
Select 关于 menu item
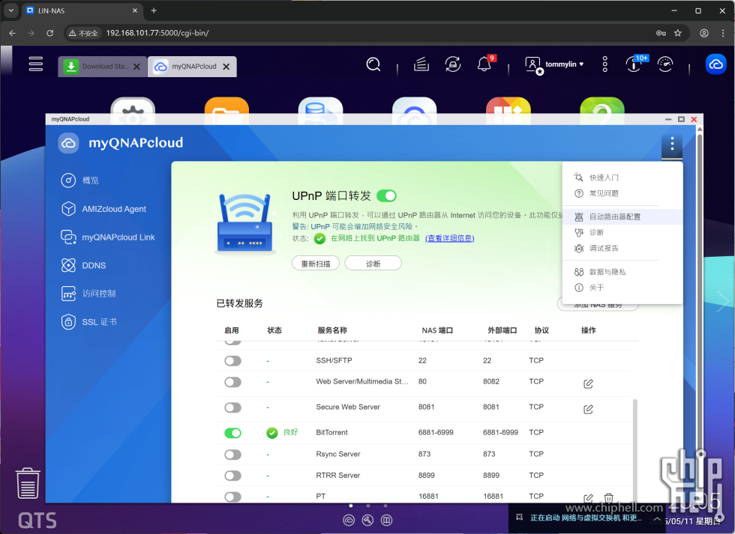[x=622, y=288]
